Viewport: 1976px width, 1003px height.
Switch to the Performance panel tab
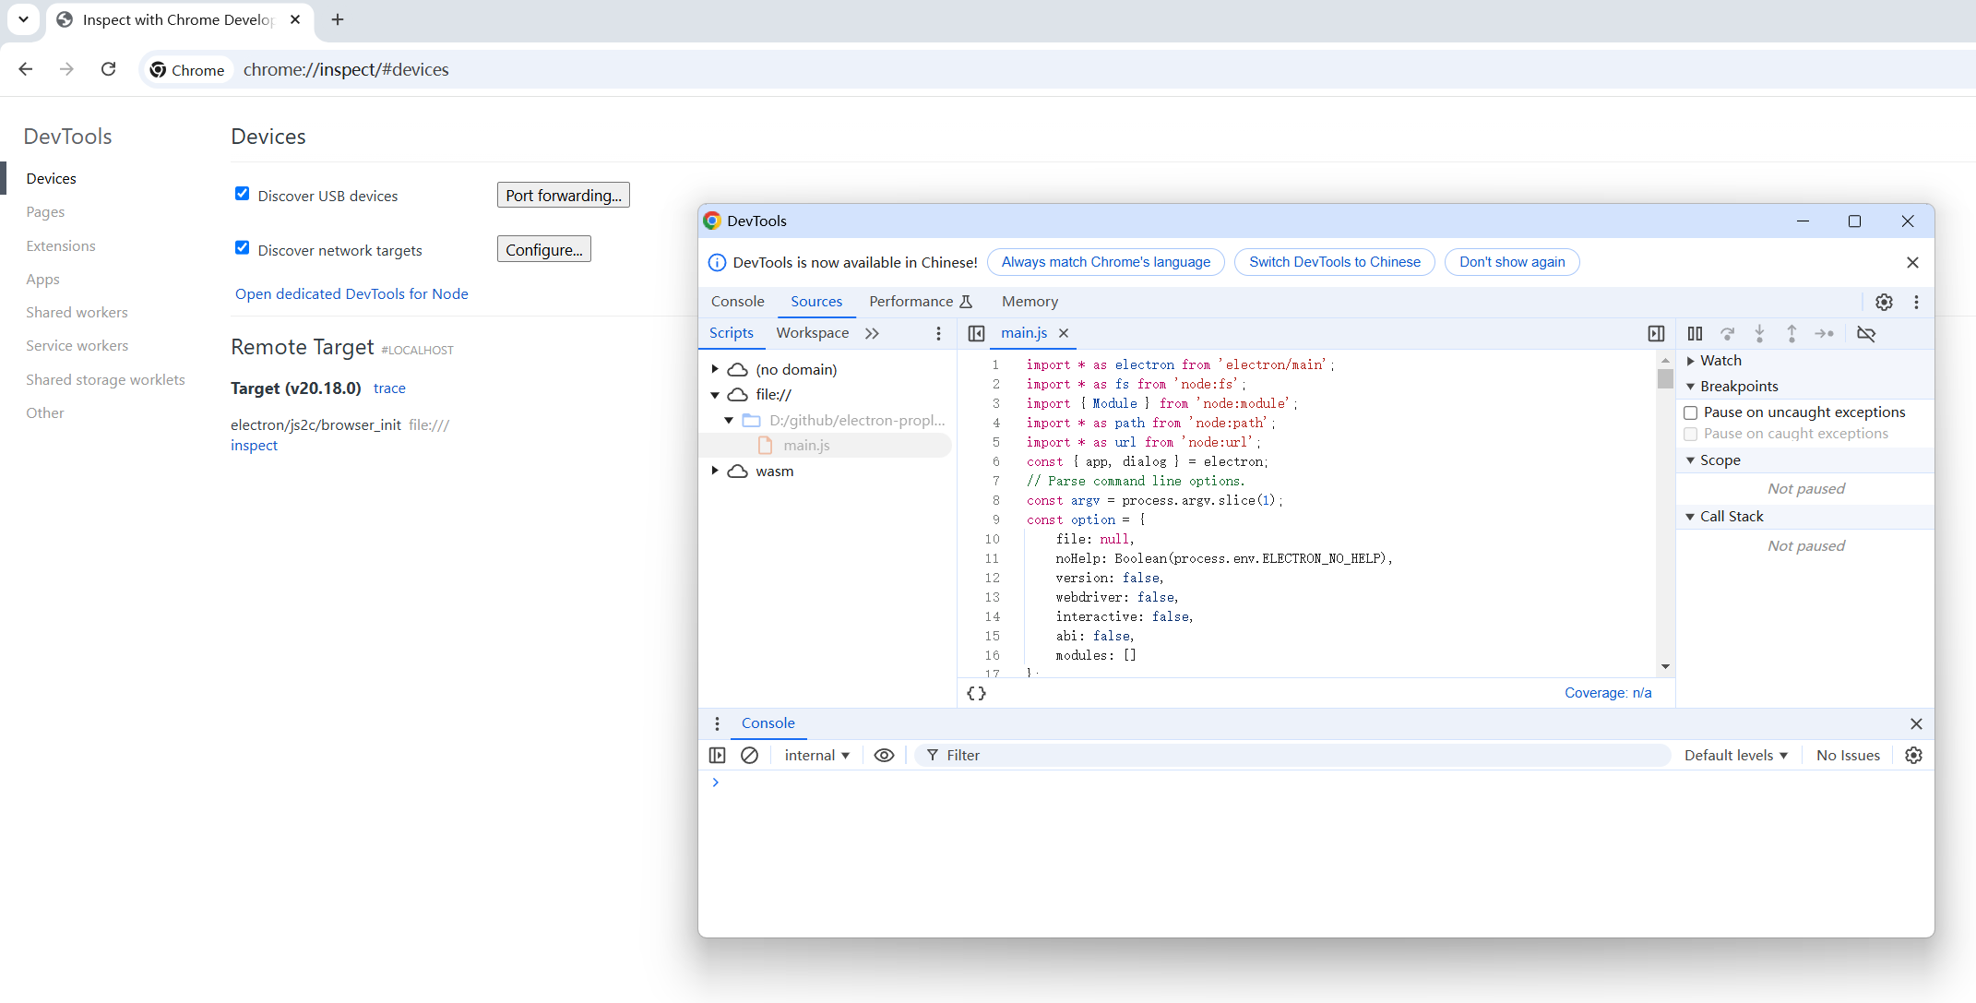coord(921,302)
